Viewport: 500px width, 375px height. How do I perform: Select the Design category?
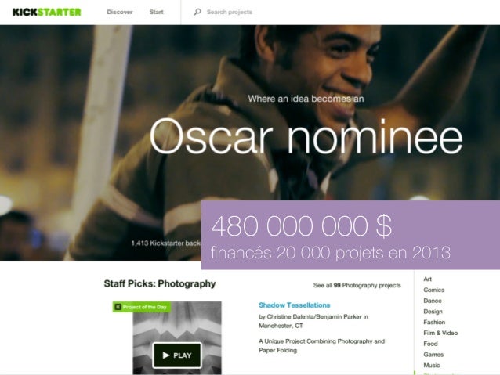(433, 312)
